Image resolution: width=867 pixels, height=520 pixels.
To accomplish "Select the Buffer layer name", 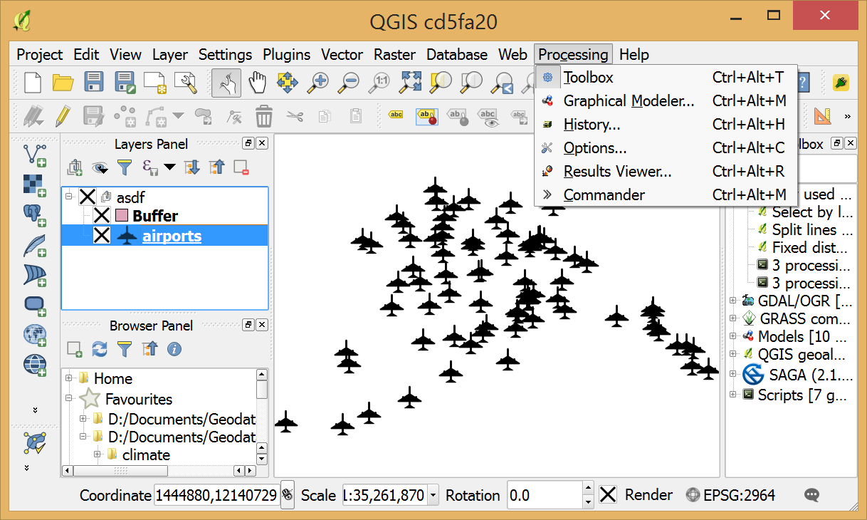I will click(x=155, y=216).
